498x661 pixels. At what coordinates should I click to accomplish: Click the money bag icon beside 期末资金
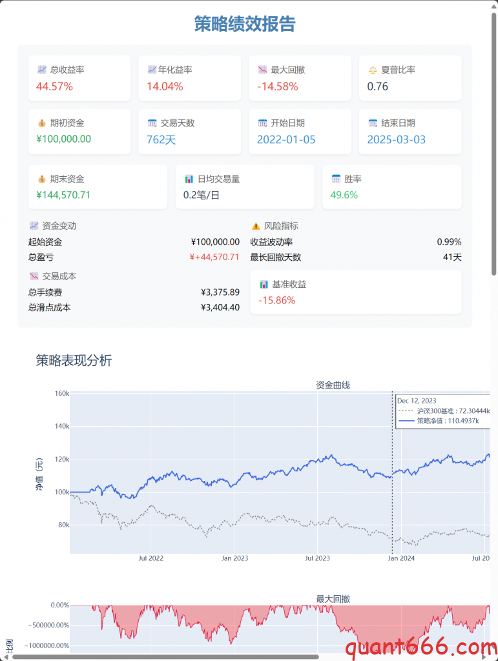pyautogui.click(x=41, y=179)
